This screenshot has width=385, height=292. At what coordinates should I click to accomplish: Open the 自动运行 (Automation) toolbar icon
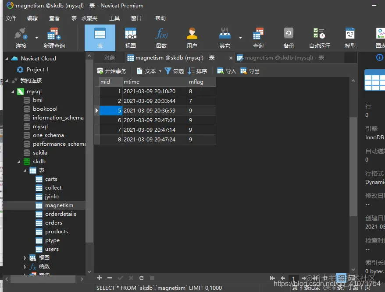pos(319,38)
